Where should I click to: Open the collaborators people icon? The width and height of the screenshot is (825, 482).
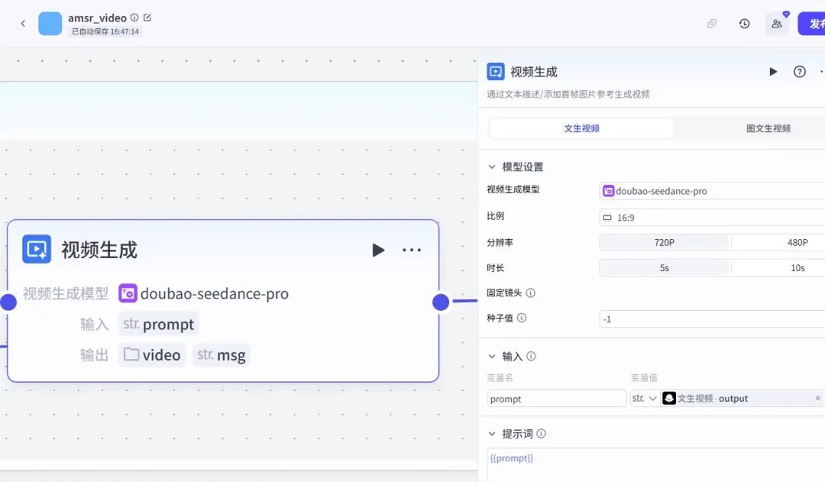(777, 24)
